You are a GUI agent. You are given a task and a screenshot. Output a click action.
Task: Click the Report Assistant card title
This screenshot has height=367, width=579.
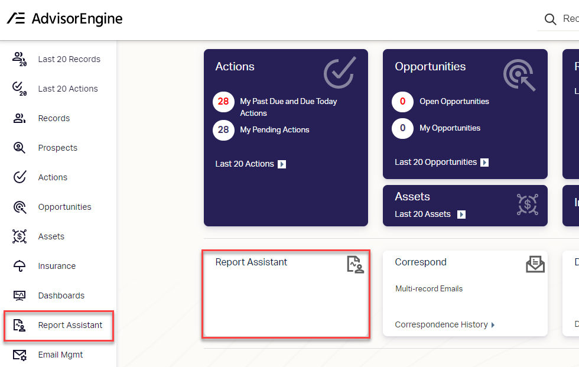[251, 262]
